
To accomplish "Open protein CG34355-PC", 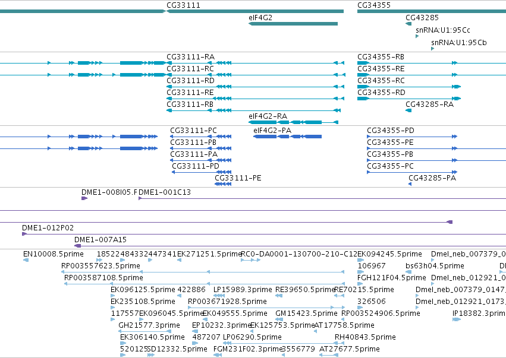I will coord(390,166).
